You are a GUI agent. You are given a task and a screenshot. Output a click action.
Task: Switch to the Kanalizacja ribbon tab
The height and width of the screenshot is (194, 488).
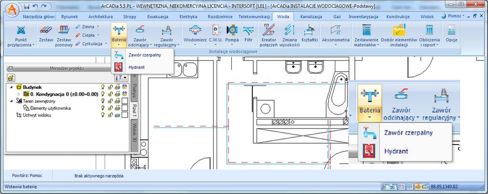click(311, 17)
